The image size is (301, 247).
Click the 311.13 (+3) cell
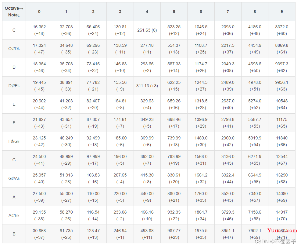coord(147,86)
